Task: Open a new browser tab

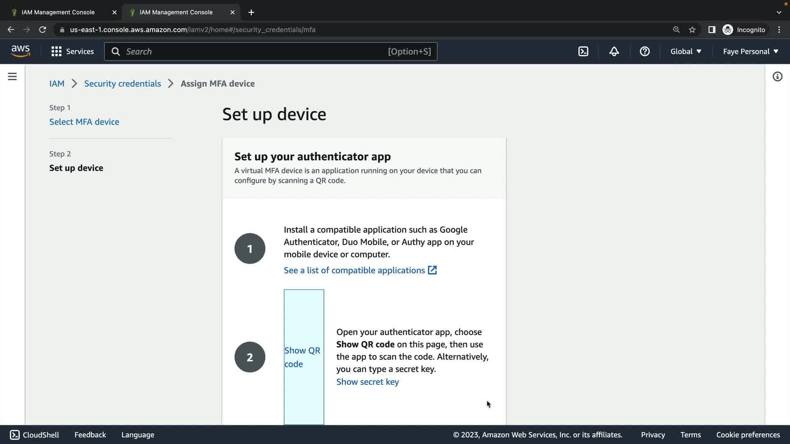Action: (251, 12)
